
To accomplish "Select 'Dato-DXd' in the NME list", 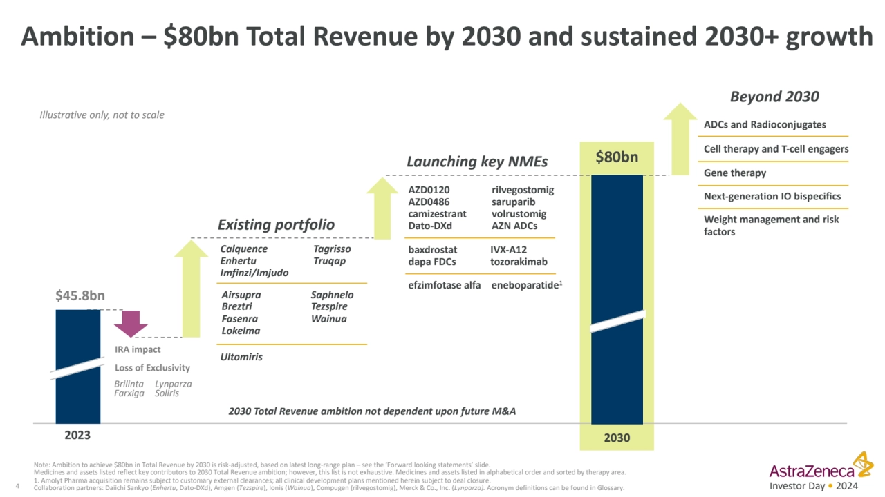I will point(430,226).
